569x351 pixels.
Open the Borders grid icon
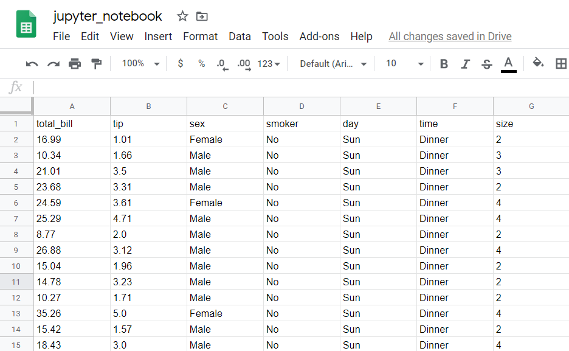pyautogui.click(x=561, y=64)
